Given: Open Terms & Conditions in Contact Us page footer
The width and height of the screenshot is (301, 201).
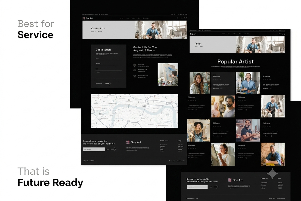Looking at the screenshot, I should click(x=181, y=161).
